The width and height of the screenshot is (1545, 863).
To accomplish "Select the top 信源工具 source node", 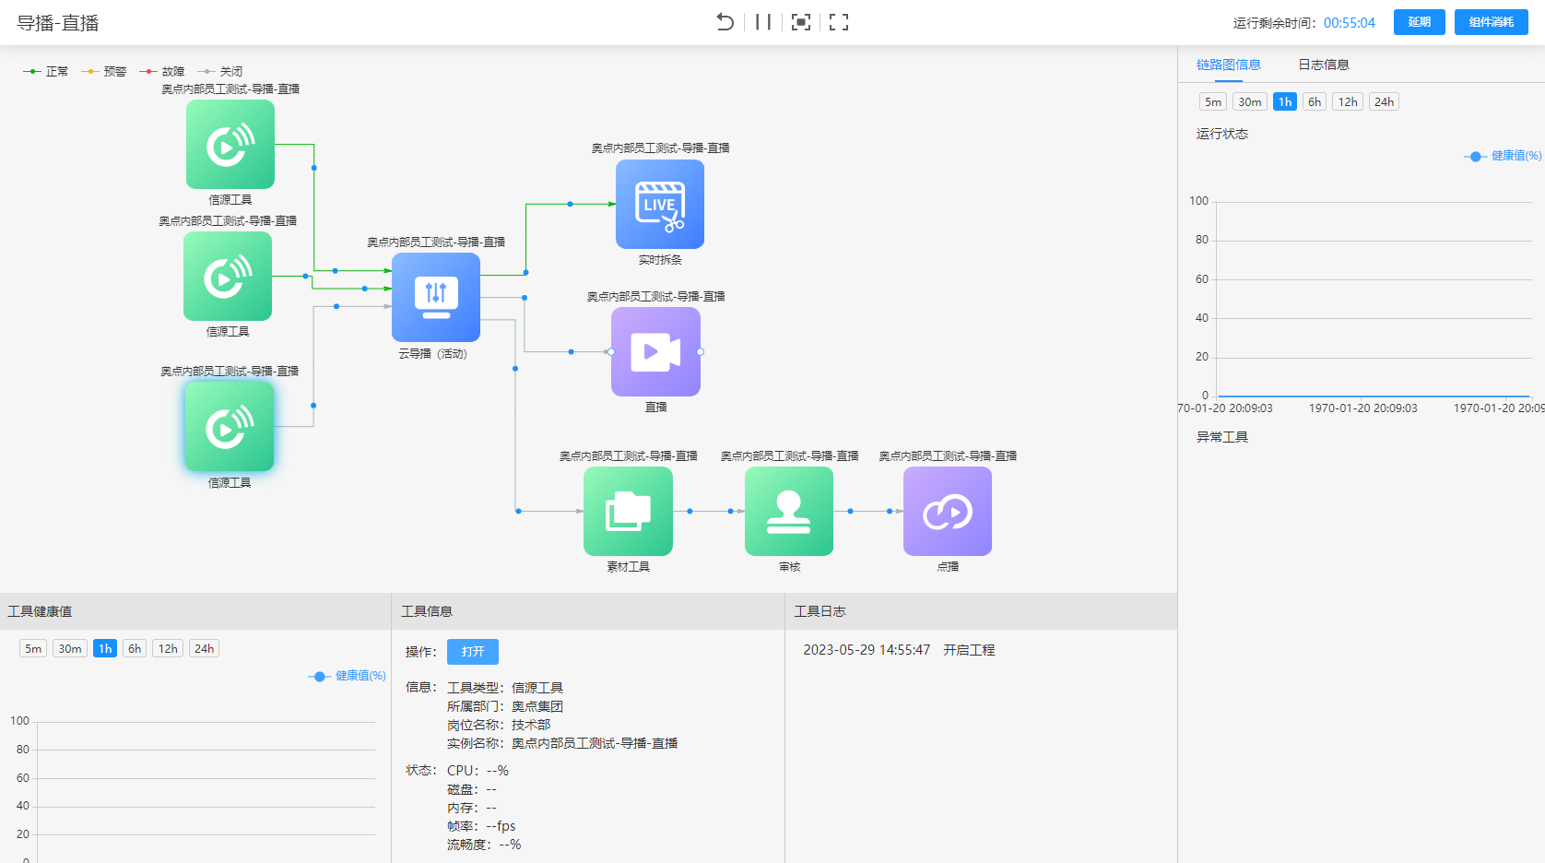I will (230, 145).
